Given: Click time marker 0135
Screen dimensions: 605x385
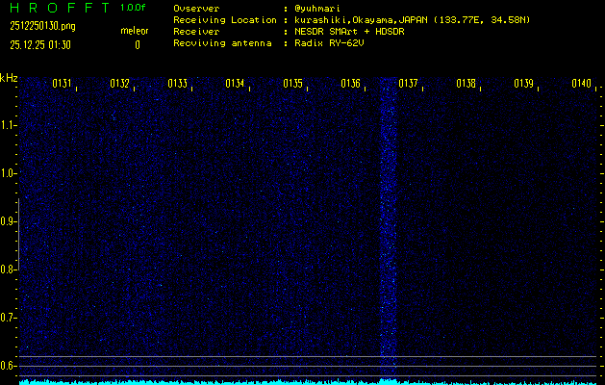Looking at the screenshot, I should 292,84.
